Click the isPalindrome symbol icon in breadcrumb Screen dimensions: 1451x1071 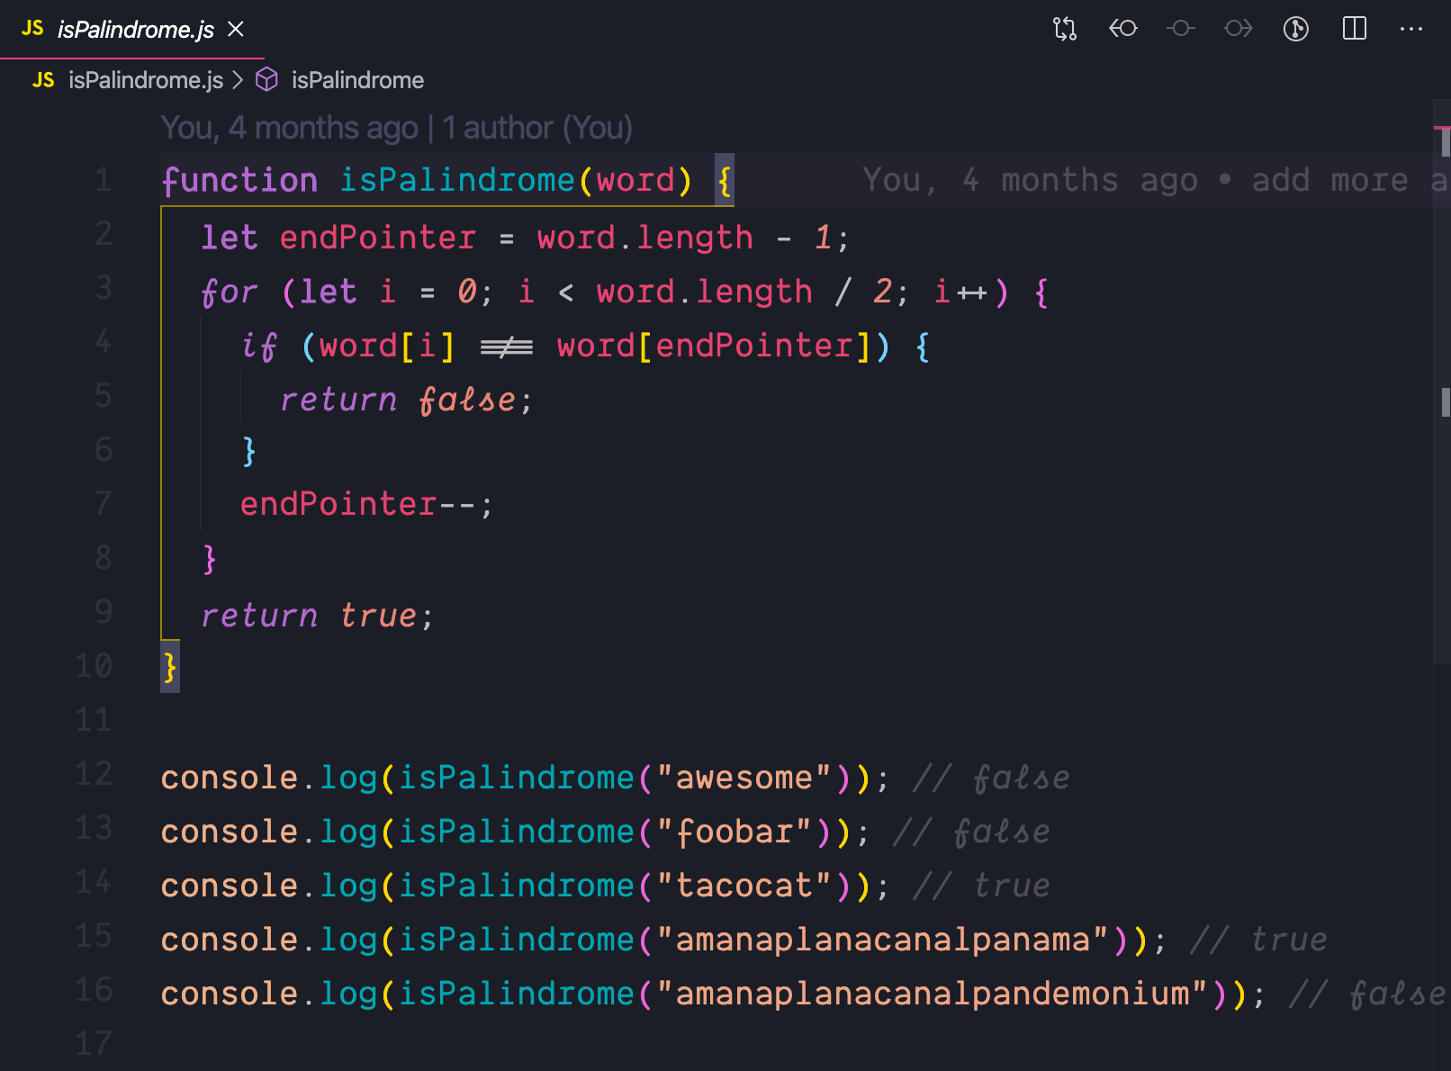coord(266,80)
